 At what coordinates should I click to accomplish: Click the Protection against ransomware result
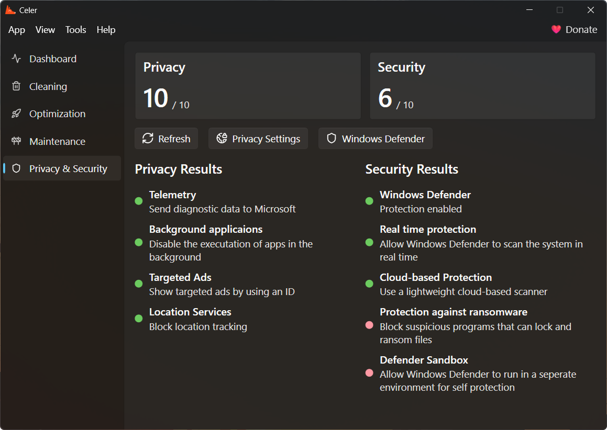click(453, 312)
